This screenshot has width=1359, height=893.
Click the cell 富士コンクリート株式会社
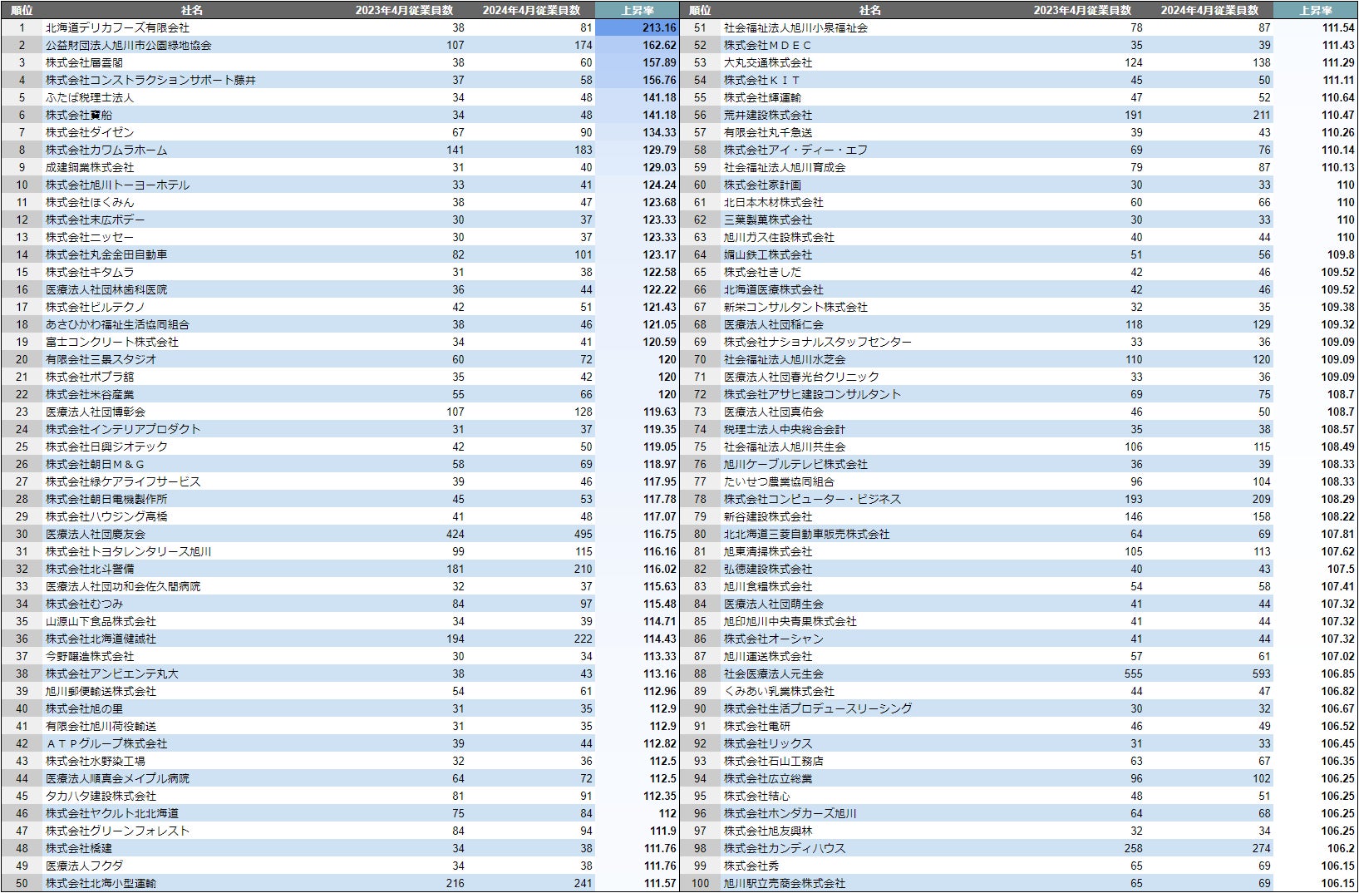coord(112,342)
